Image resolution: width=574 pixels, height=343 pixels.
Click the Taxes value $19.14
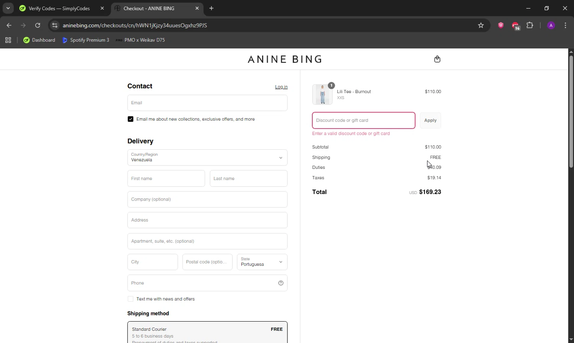[x=434, y=178]
